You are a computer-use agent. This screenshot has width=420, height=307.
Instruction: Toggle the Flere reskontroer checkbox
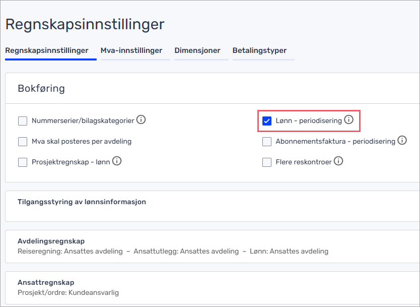click(267, 162)
